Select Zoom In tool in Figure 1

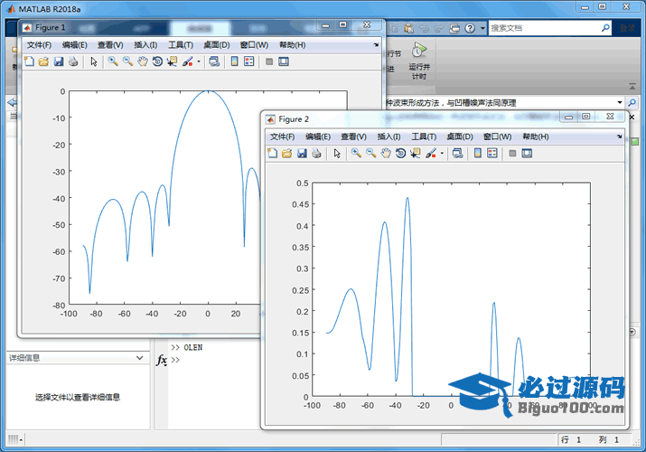click(113, 61)
